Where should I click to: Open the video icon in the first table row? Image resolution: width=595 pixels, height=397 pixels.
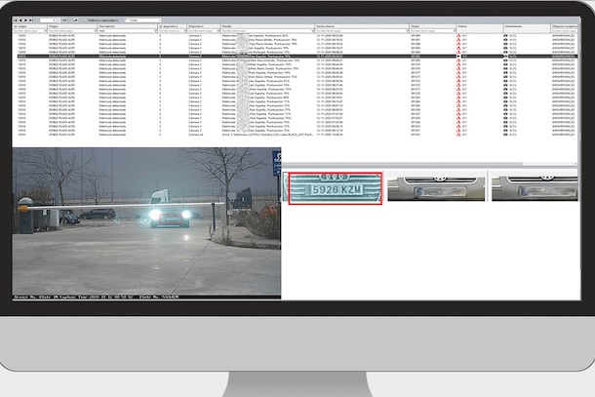coord(460,34)
